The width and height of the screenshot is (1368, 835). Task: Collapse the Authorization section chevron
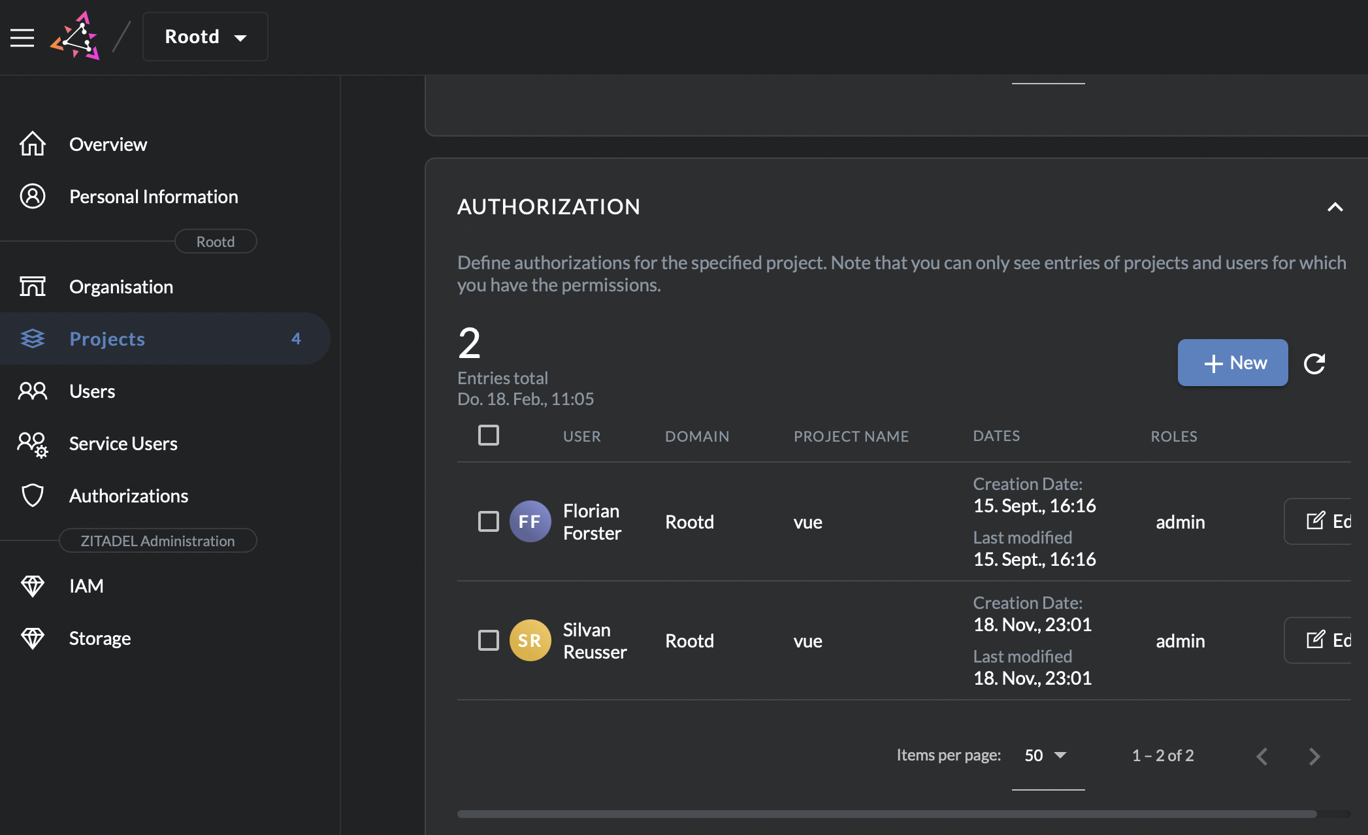point(1335,207)
